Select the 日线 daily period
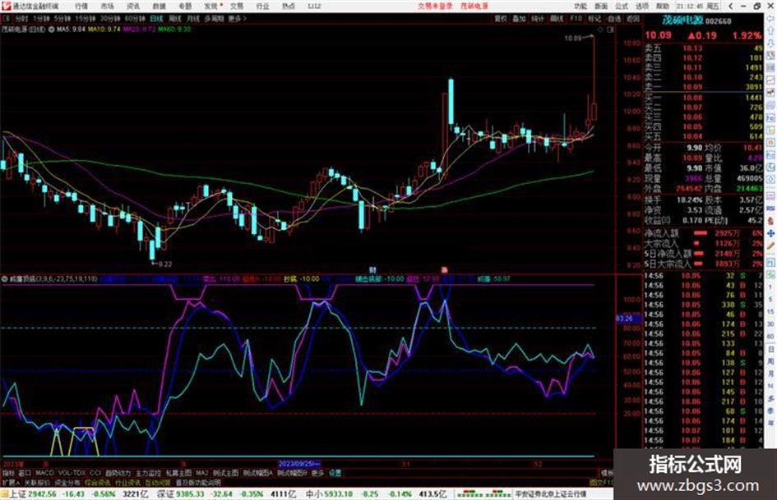The image size is (777, 500). 156,19
